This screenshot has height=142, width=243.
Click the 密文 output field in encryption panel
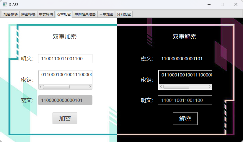point(65,100)
